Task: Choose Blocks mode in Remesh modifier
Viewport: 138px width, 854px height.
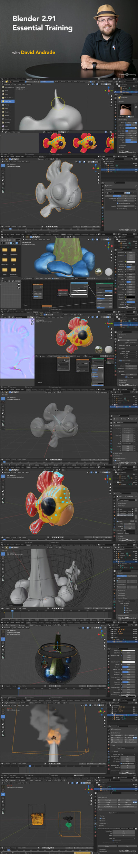Action: (109, 196)
